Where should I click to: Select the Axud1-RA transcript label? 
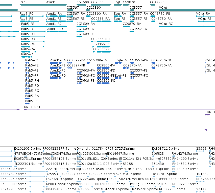(x=54, y=14)
